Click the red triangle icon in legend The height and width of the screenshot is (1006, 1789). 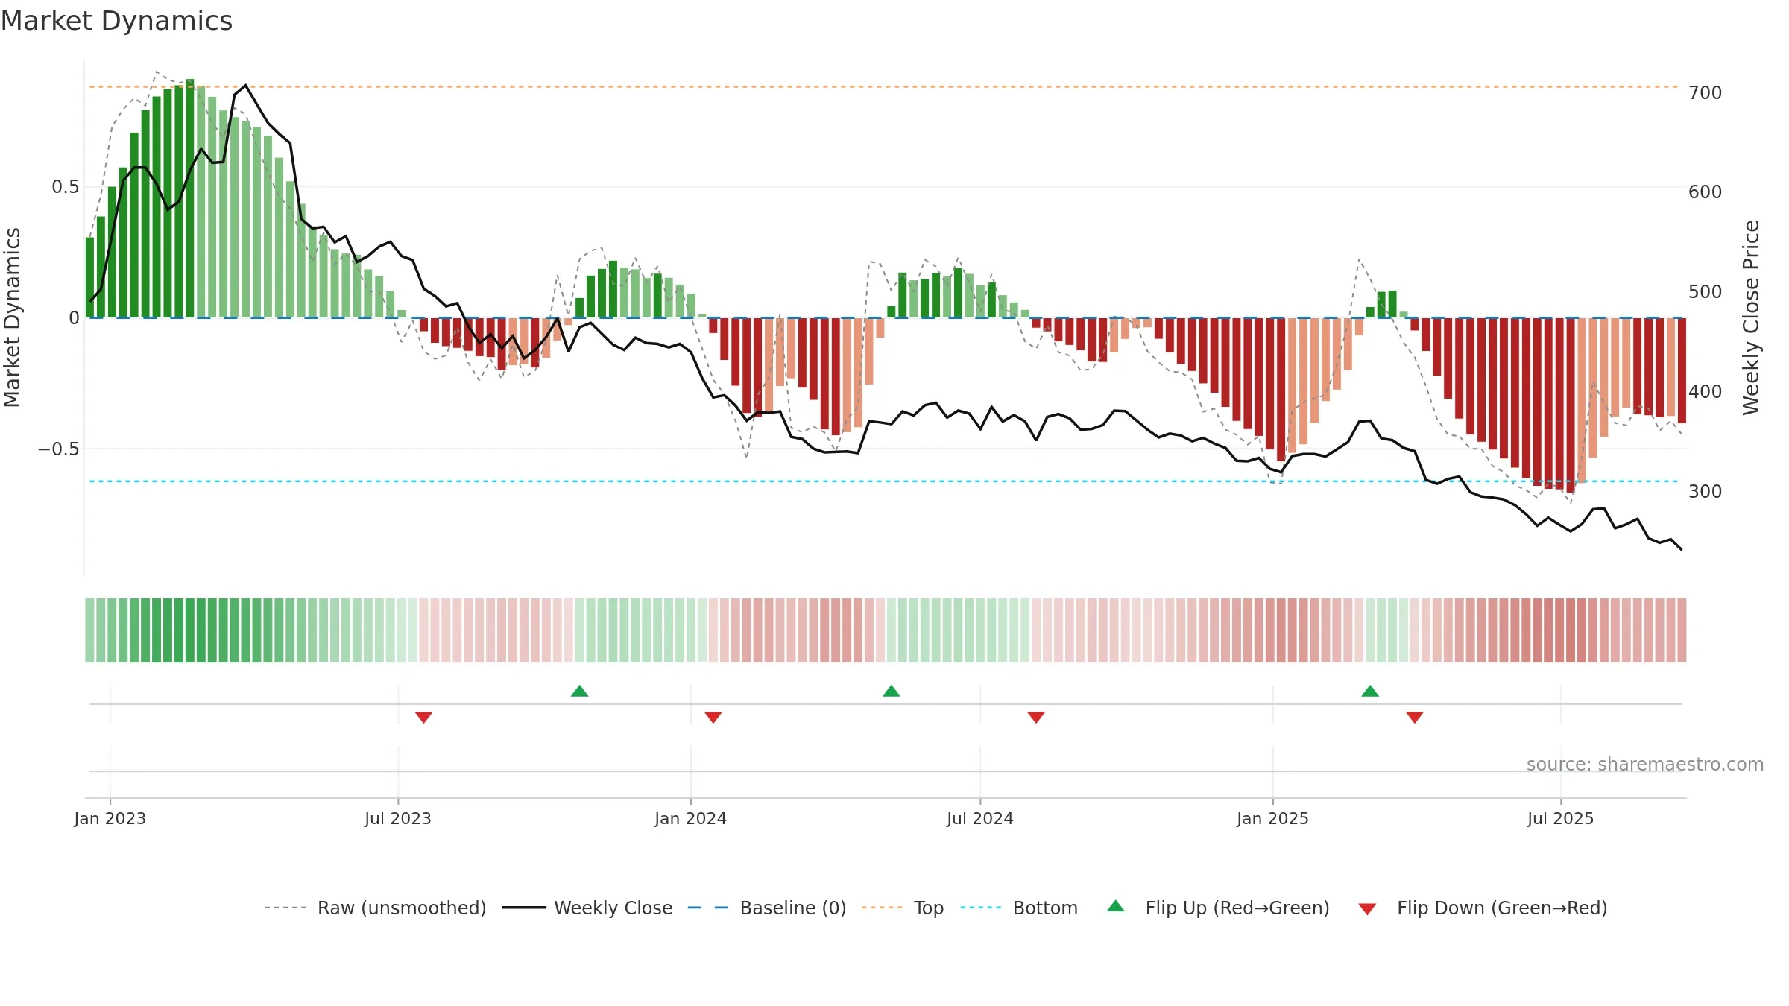1367,909
